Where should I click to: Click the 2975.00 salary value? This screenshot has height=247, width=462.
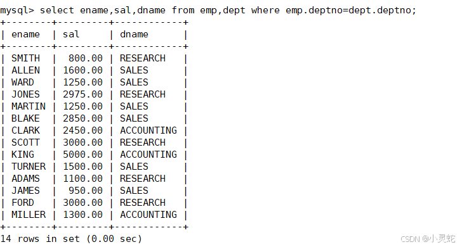82,94
